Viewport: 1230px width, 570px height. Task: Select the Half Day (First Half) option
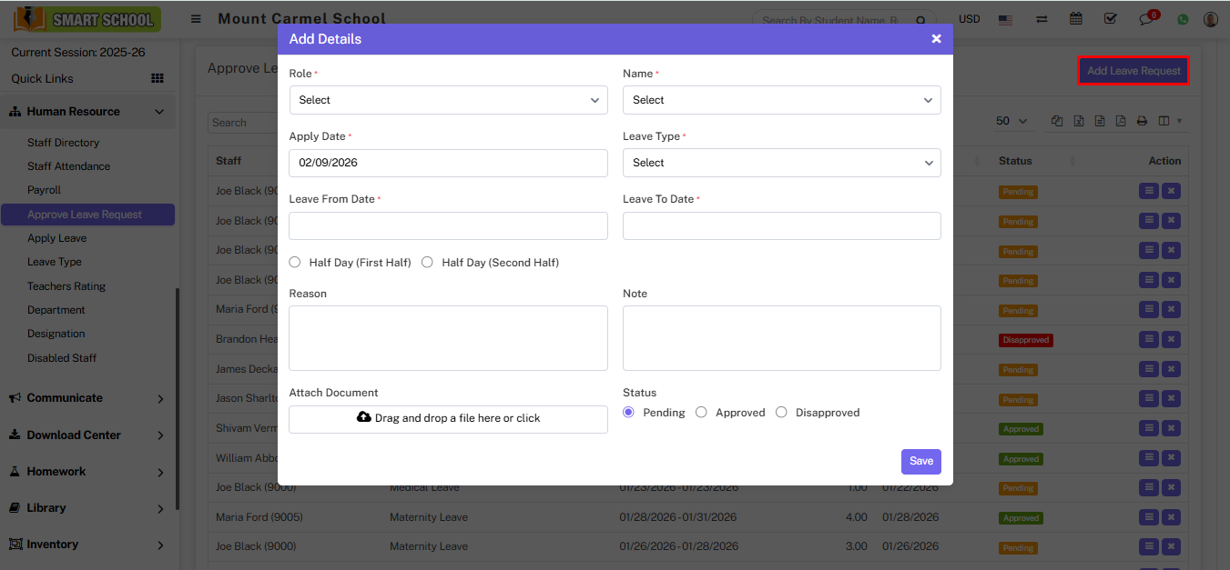pyautogui.click(x=294, y=262)
